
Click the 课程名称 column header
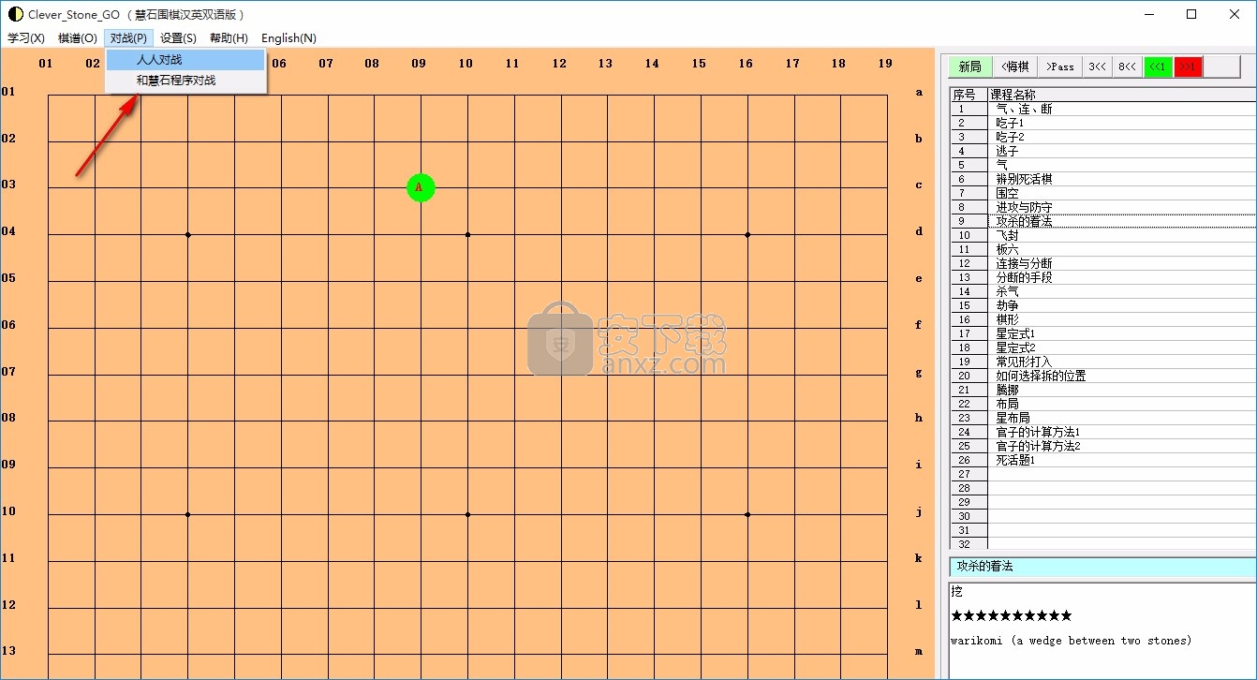(1121, 95)
